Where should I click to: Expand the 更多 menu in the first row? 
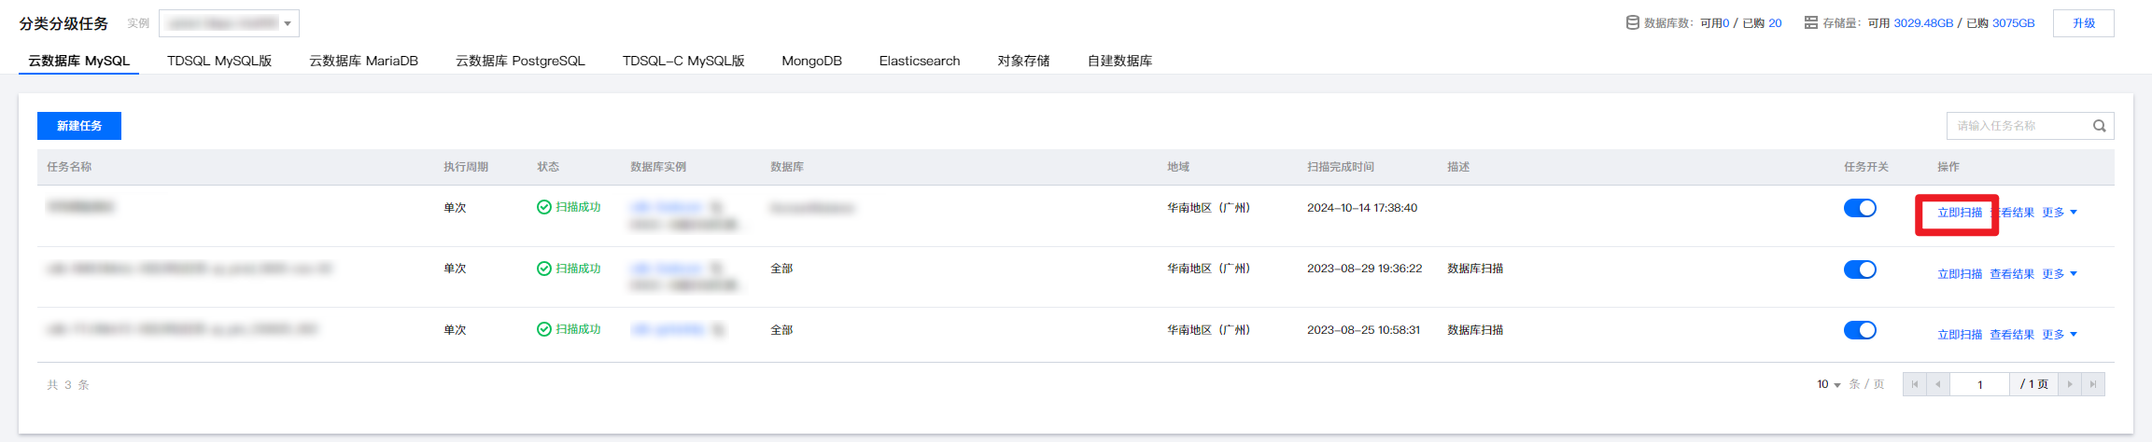coord(2059,213)
